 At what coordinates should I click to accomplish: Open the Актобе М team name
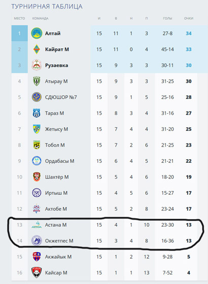coord(56,209)
